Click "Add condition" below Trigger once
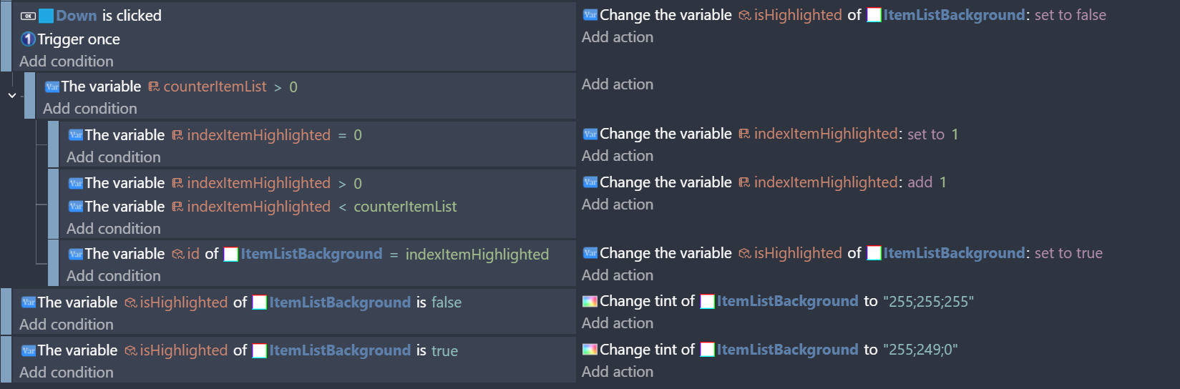The width and height of the screenshot is (1180, 389). (x=67, y=61)
